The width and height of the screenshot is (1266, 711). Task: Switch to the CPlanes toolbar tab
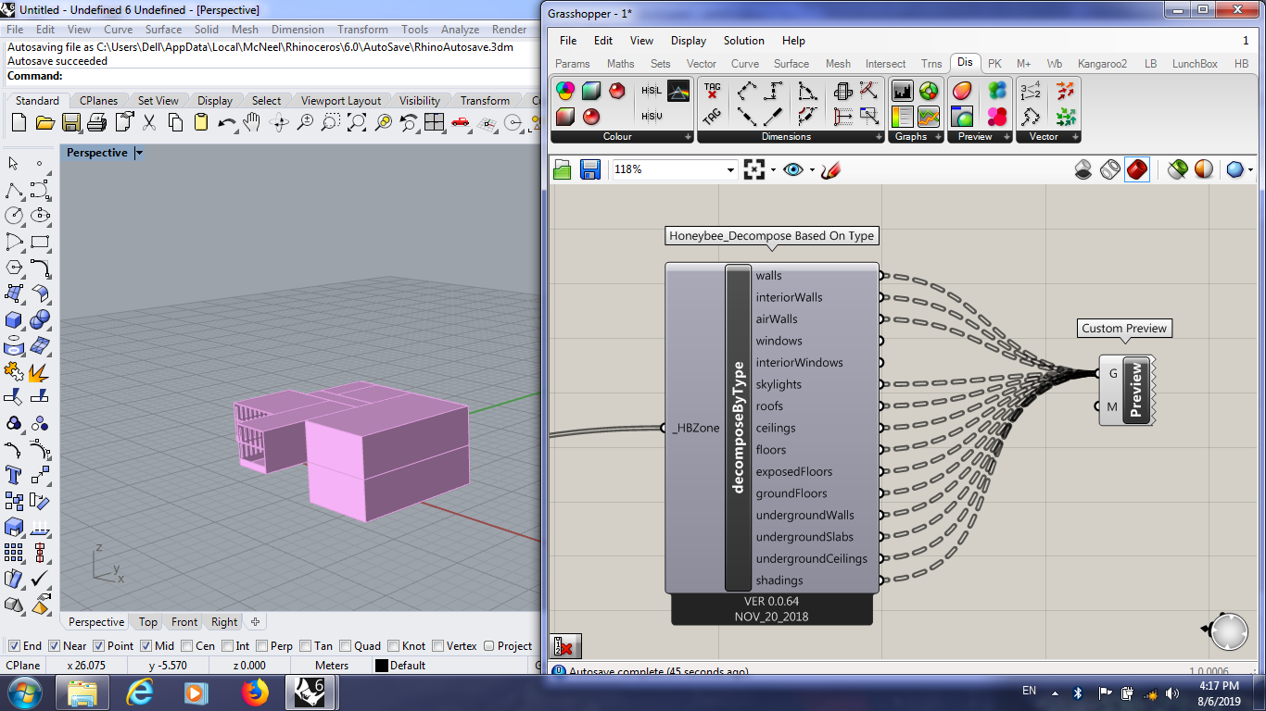coord(98,101)
